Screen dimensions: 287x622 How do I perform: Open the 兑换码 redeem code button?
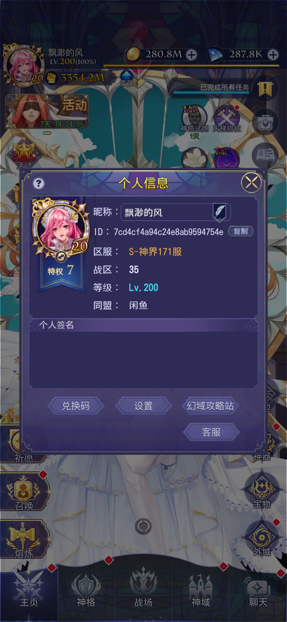tap(76, 406)
